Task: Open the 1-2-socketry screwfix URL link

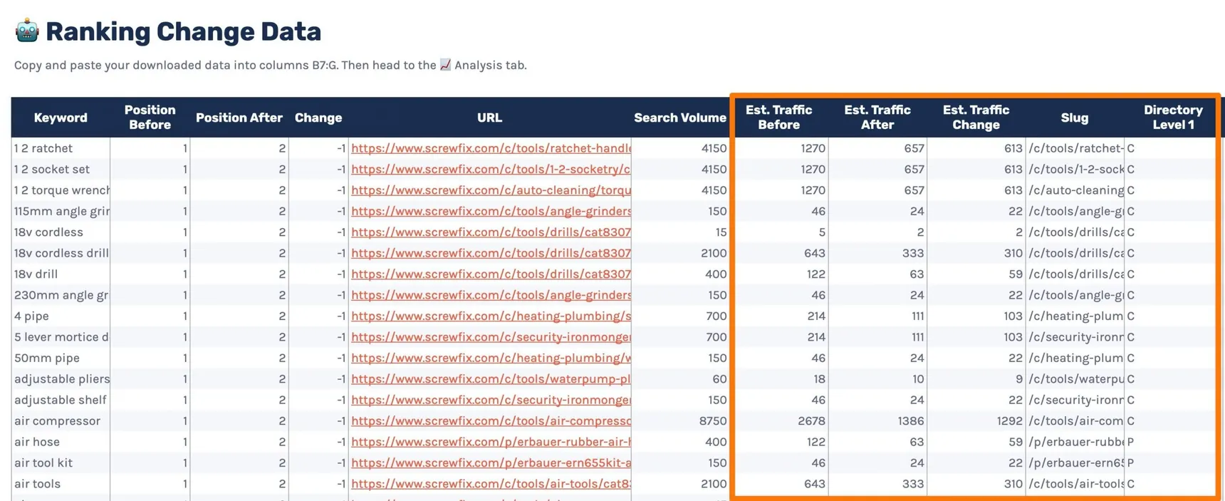Action: 491,169
